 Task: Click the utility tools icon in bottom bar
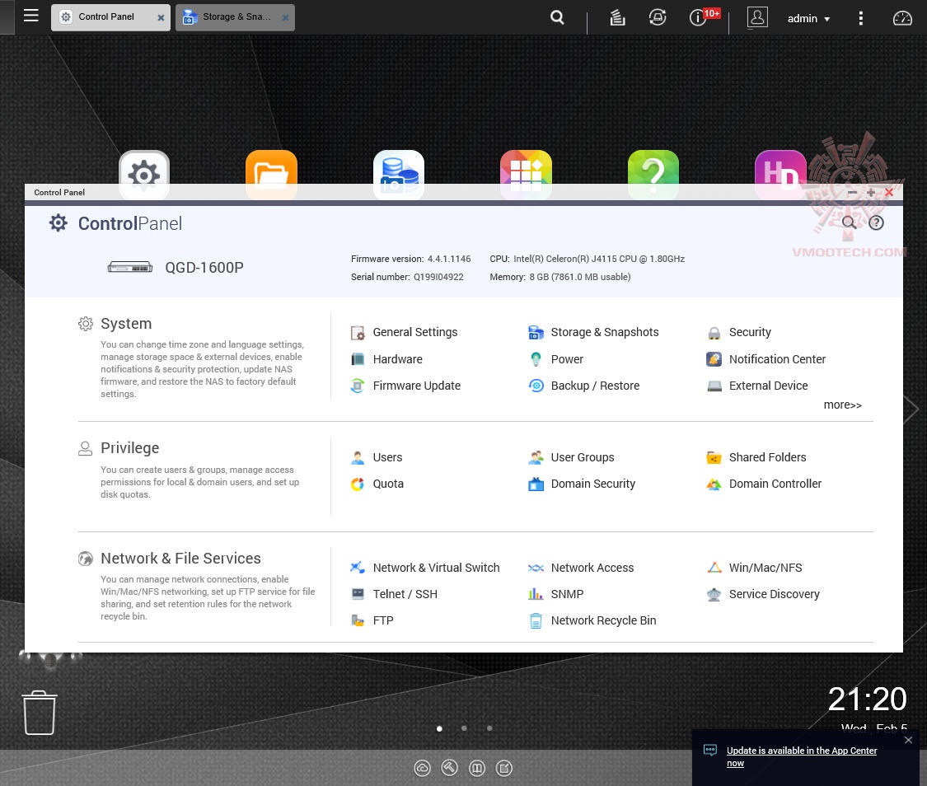click(x=449, y=768)
